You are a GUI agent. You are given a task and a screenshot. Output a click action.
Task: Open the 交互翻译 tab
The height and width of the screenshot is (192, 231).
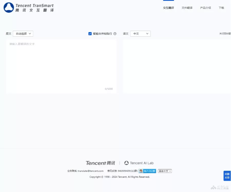pos(168,8)
